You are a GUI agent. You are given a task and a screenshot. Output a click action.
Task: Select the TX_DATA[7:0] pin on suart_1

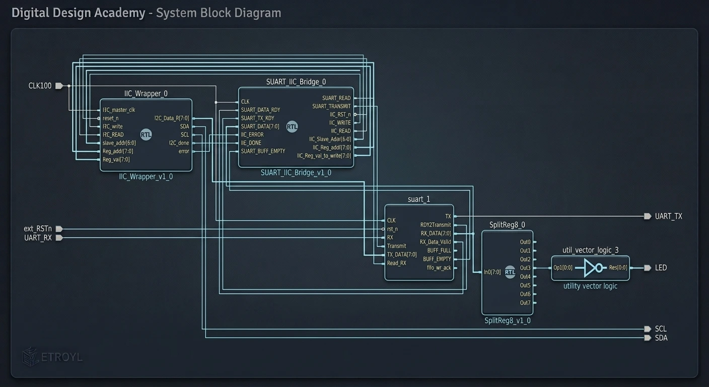[x=402, y=254]
